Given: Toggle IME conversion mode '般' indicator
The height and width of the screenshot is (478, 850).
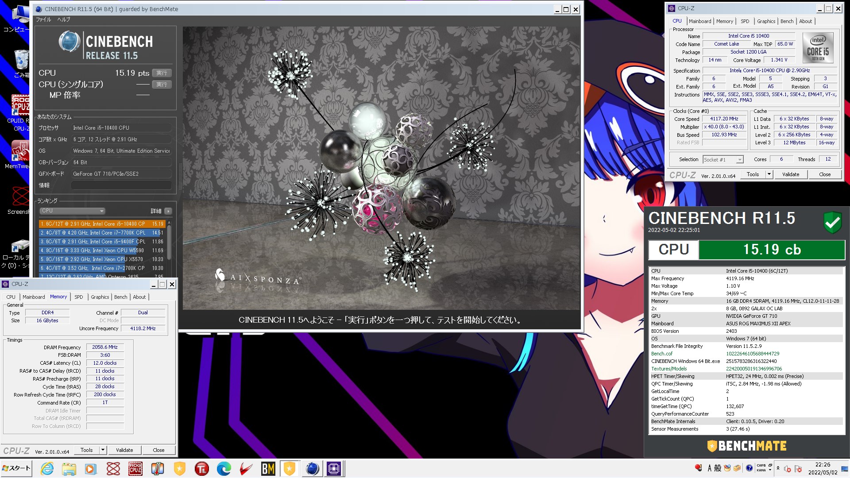Looking at the screenshot, I should pyautogui.click(x=718, y=468).
